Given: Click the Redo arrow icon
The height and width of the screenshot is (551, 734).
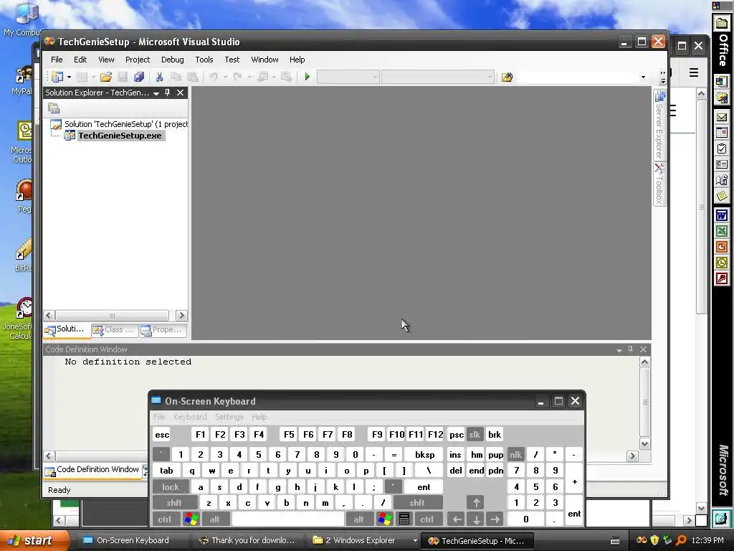Looking at the screenshot, I should pos(238,76).
